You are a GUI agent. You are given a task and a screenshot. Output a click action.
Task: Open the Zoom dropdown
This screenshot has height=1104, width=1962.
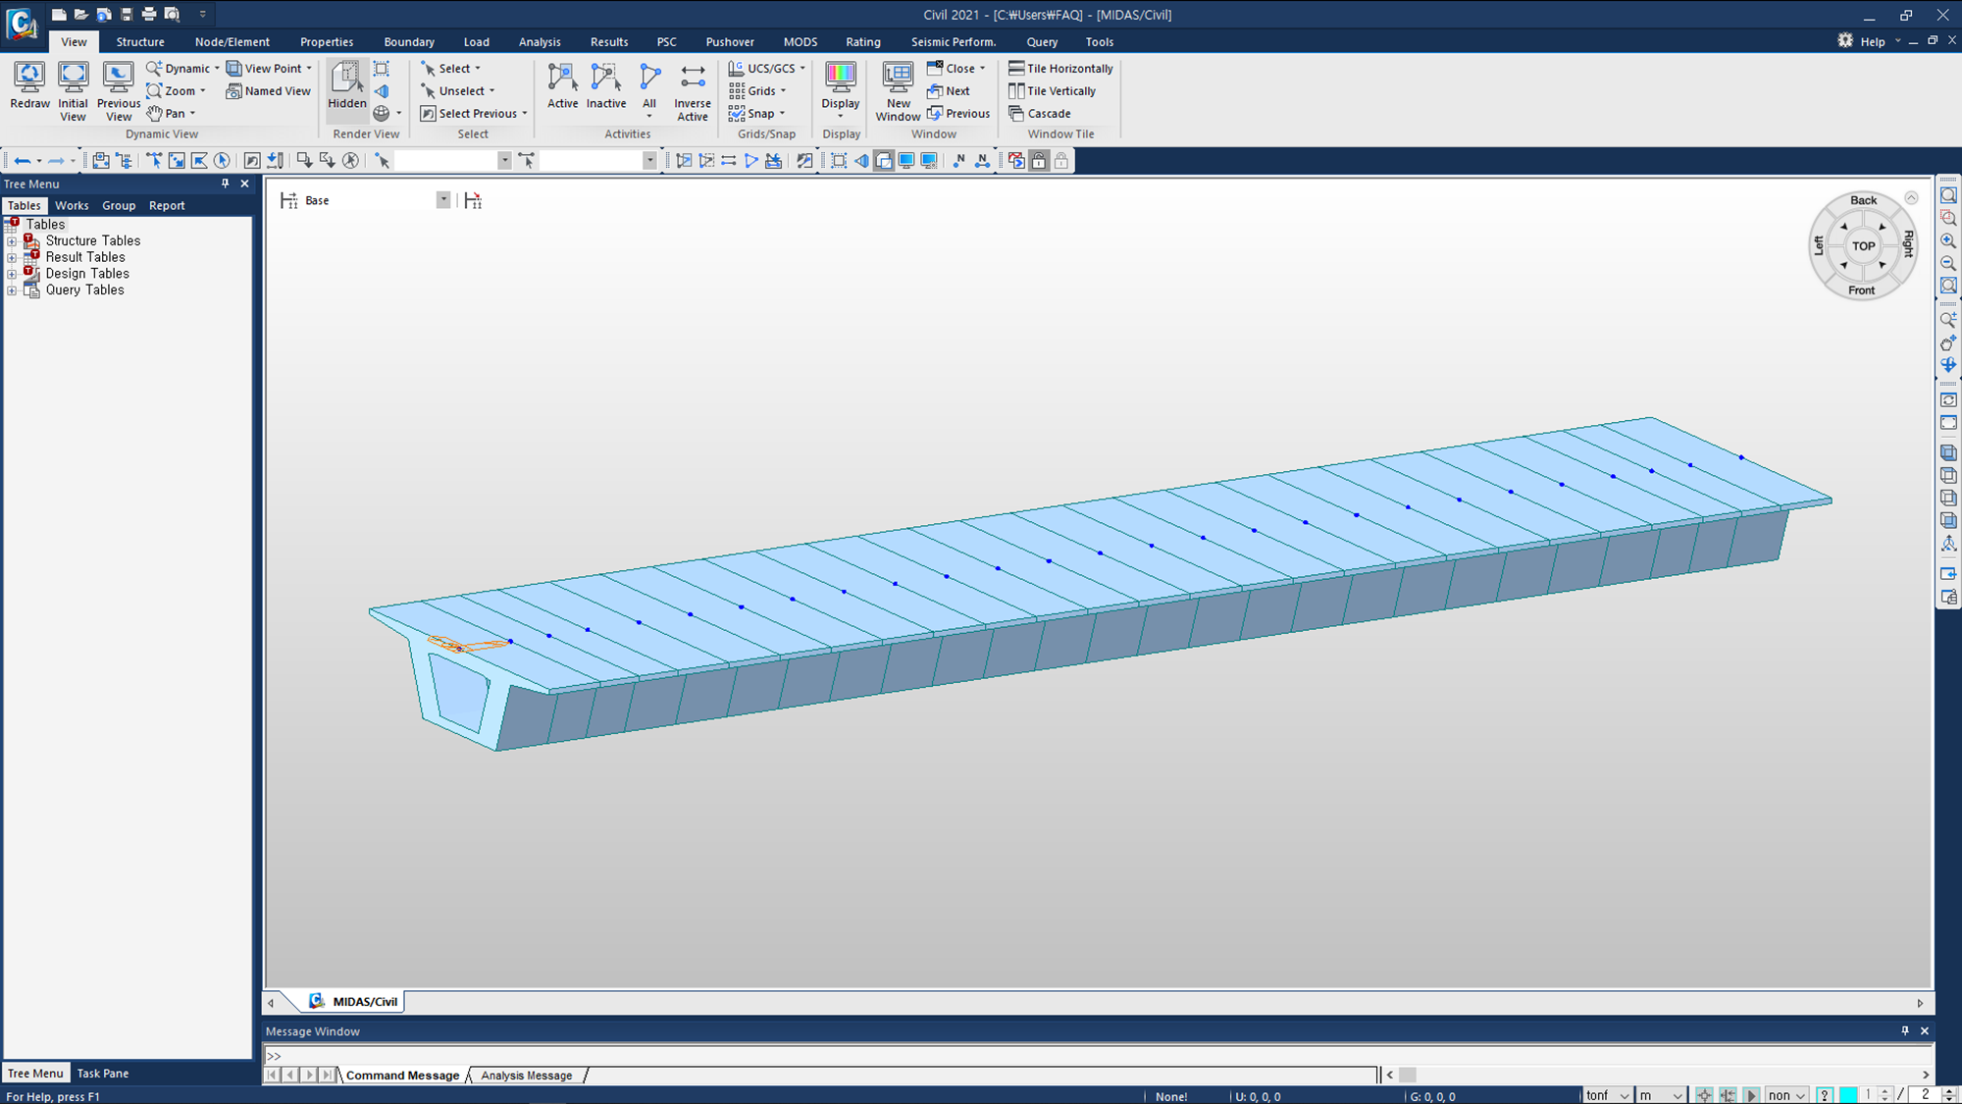tap(177, 91)
